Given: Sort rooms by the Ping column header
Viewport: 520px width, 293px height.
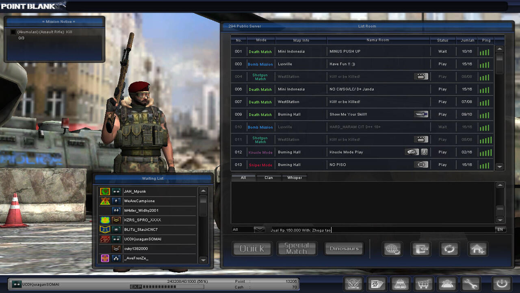Looking at the screenshot, I should pyautogui.click(x=486, y=40).
